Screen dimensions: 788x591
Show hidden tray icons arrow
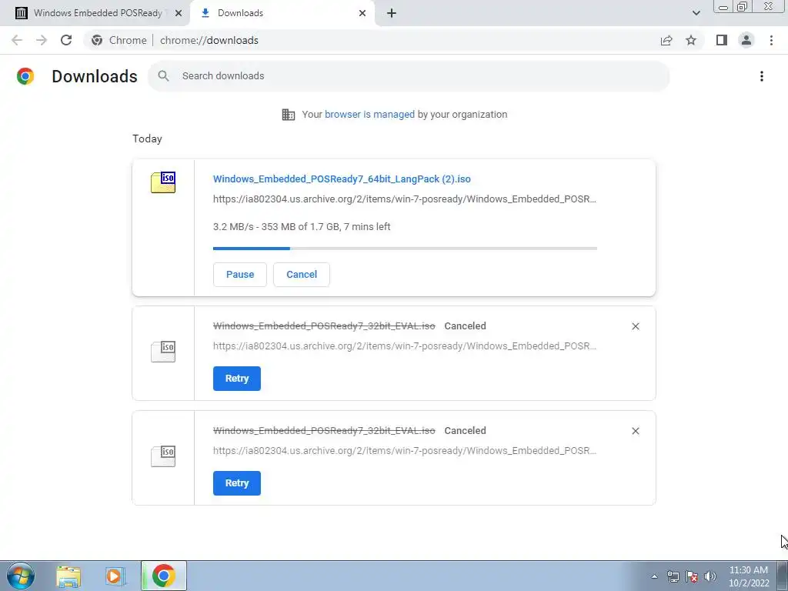click(654, 576)
